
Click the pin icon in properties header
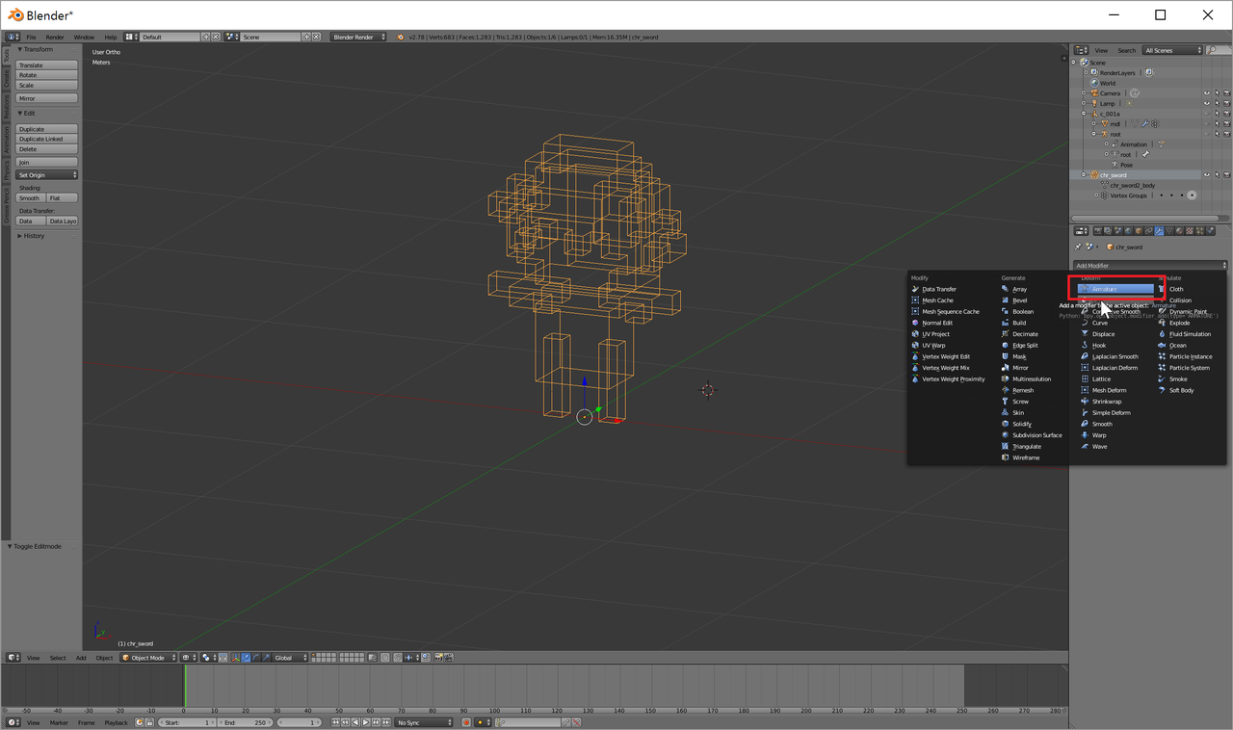pyautogui.click(x=1078, y=247)
